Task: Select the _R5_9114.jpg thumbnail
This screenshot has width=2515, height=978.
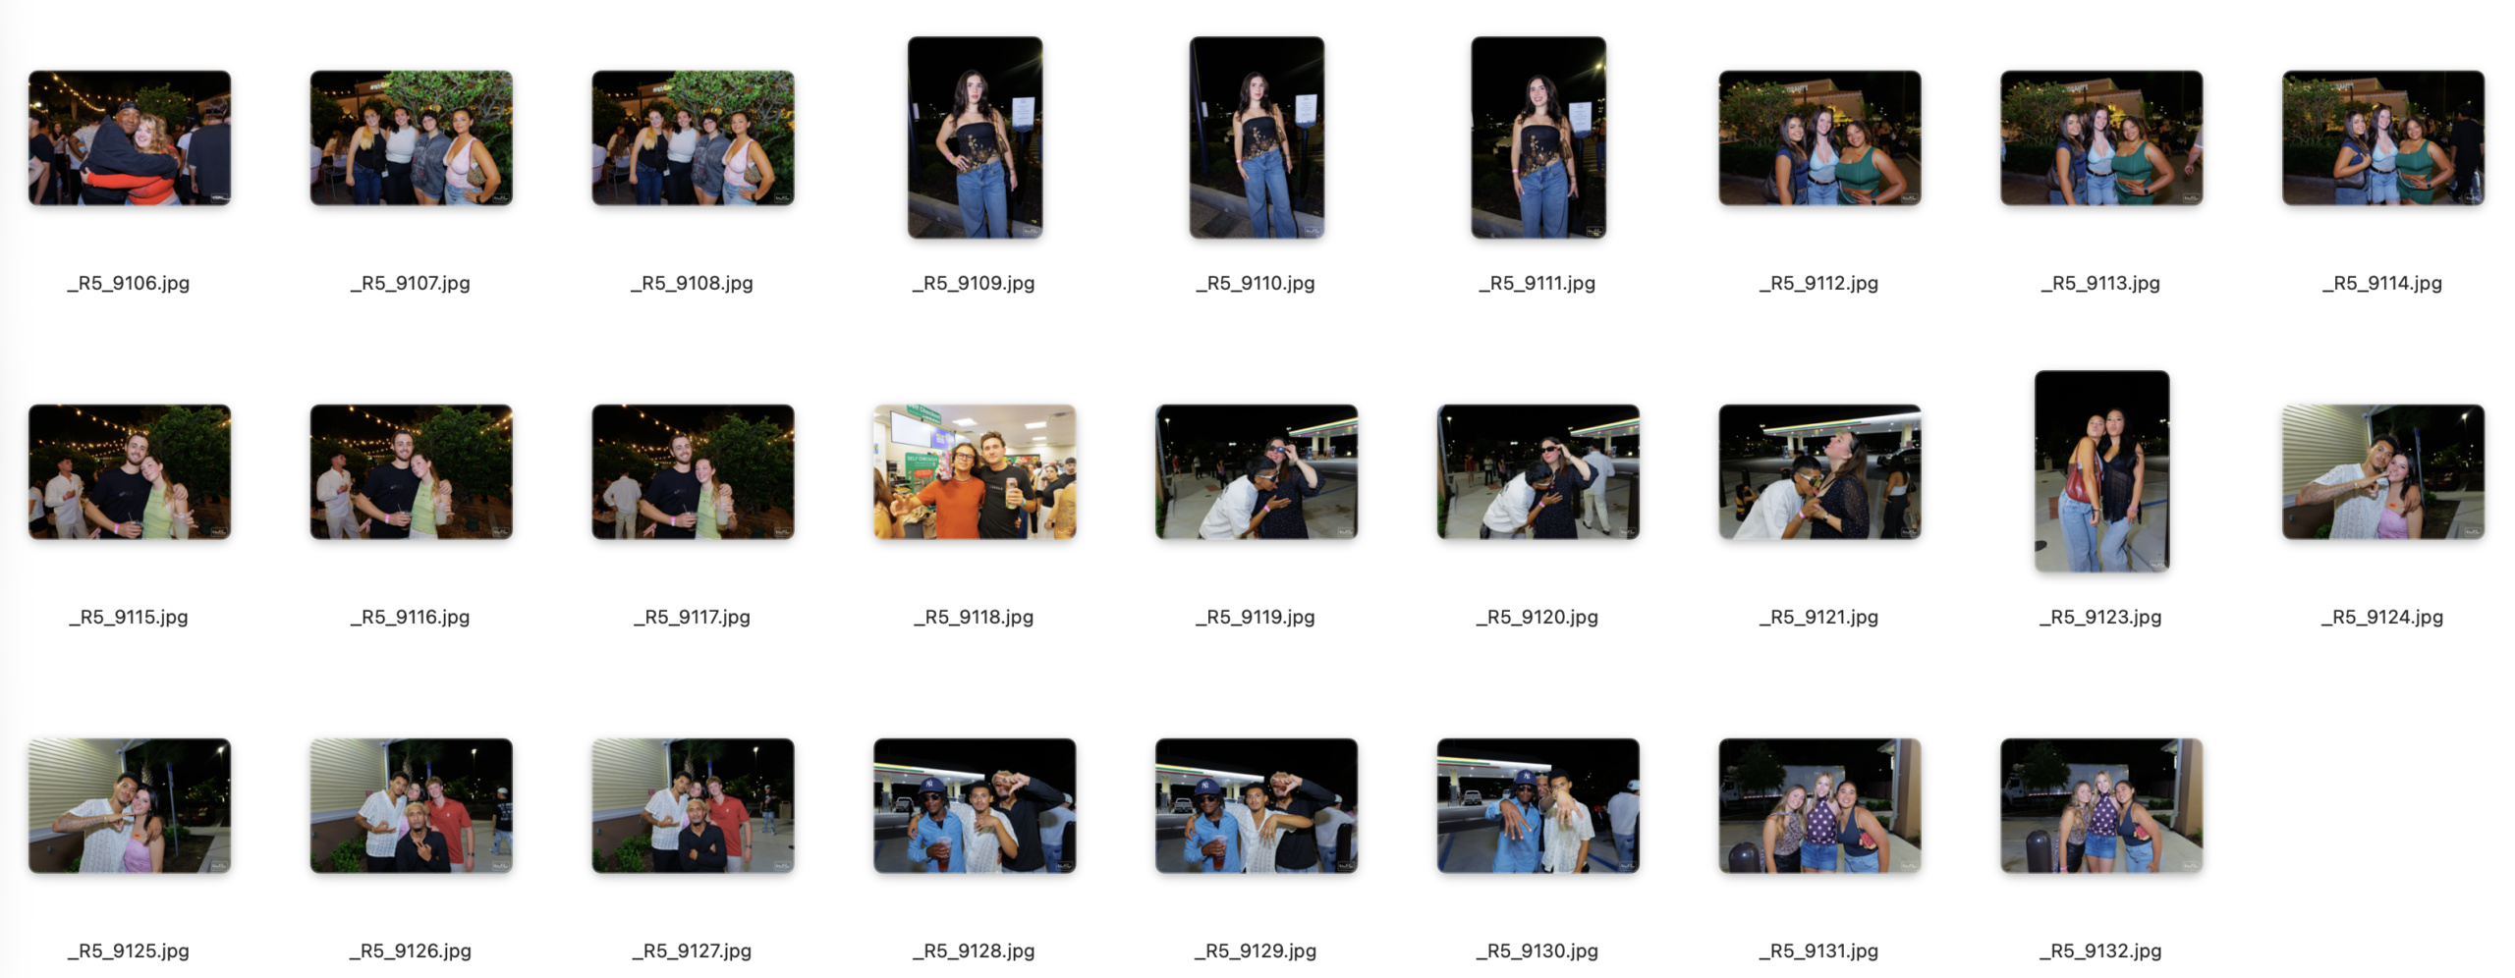Action: 2383,137
